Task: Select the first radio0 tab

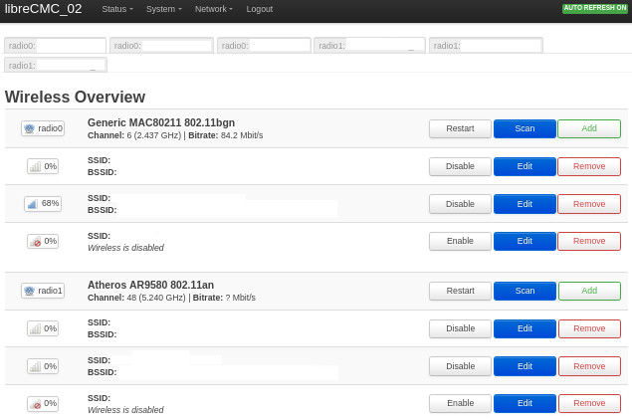Action: click(x=55, y=46)
